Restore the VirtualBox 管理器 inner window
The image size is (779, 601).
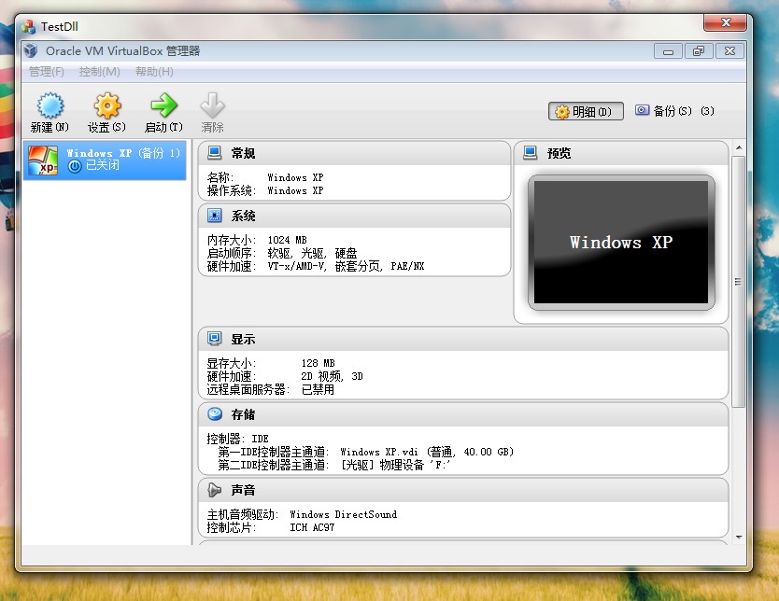[699, 51]
